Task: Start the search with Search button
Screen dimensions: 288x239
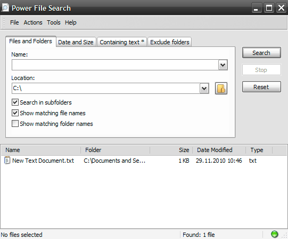Action: (x=261, y=53)
